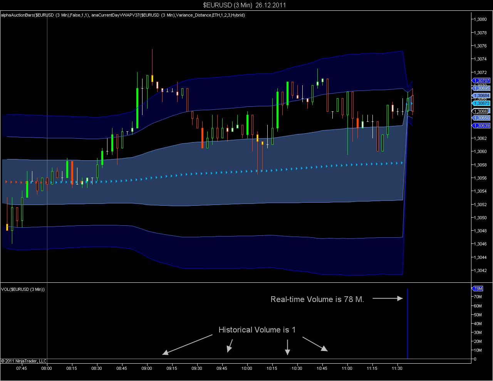Click the © 2011 NinjaTrader, LLC copyright text
This screenshot has width=493, height=381.
23,361
